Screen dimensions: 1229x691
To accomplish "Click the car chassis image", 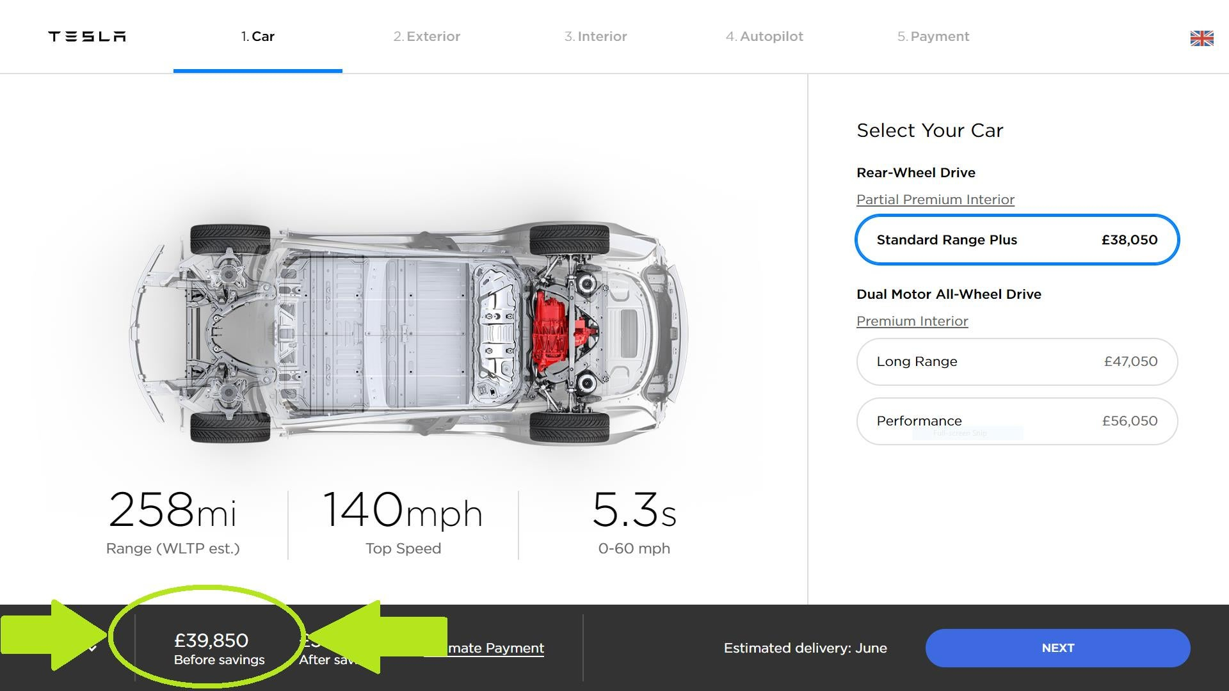I will click(x=410, y=333).
